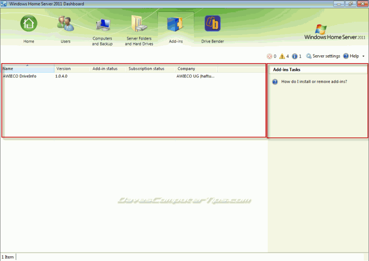Switch to the Home tab label
The width and height of the screenshot is (369, 261).
(29, 42)
